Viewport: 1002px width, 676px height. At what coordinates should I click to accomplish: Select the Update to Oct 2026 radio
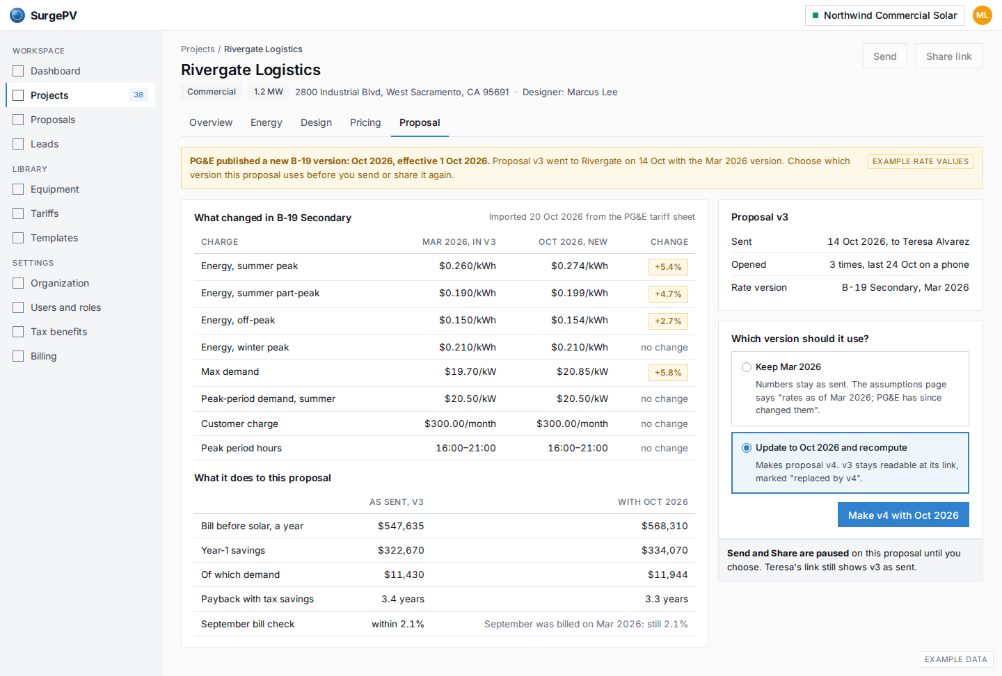(x=747, y=448)
